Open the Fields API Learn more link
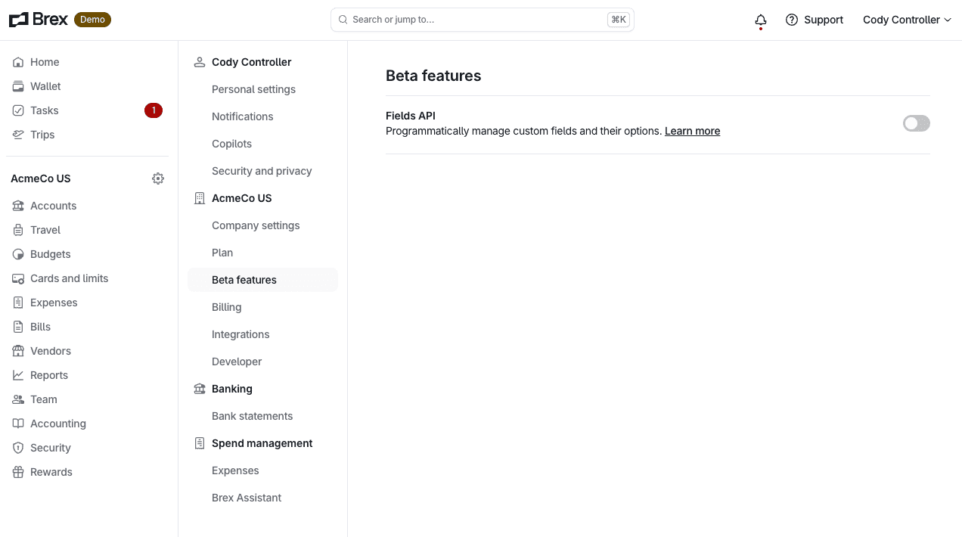The height and width of the screenshot is (537, 962). tap(692, 131)
